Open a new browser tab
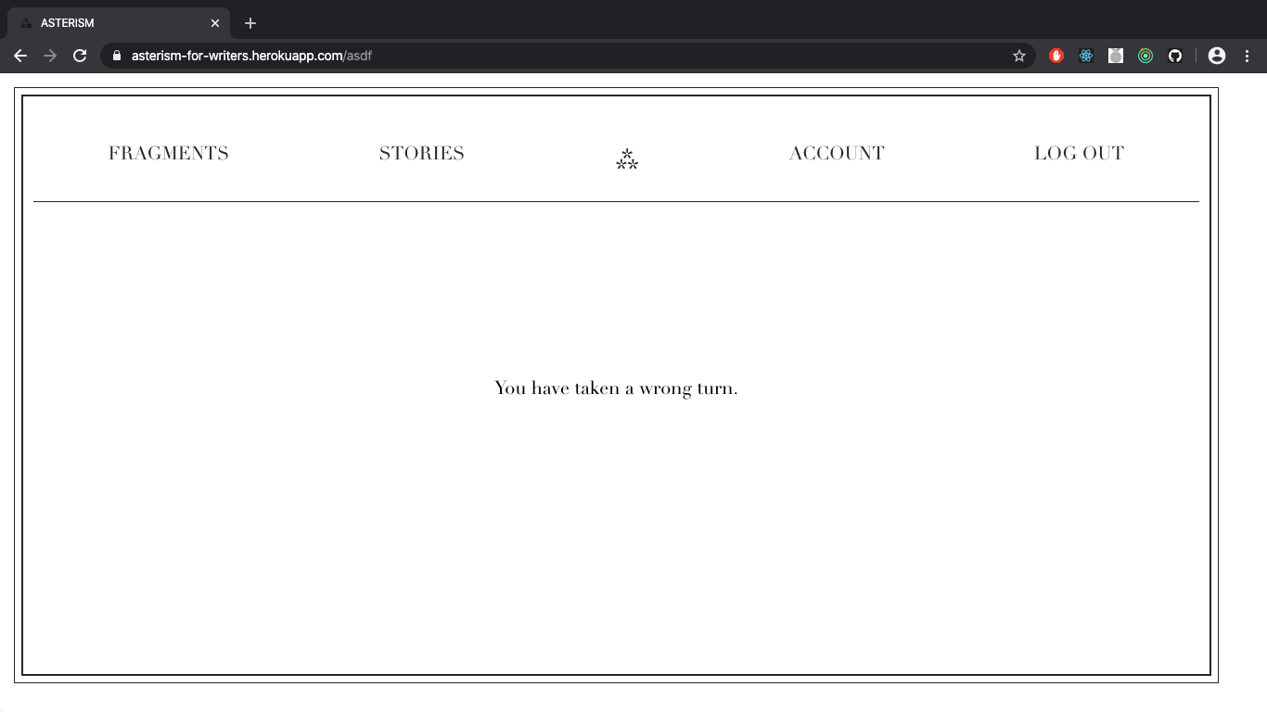 250,23
